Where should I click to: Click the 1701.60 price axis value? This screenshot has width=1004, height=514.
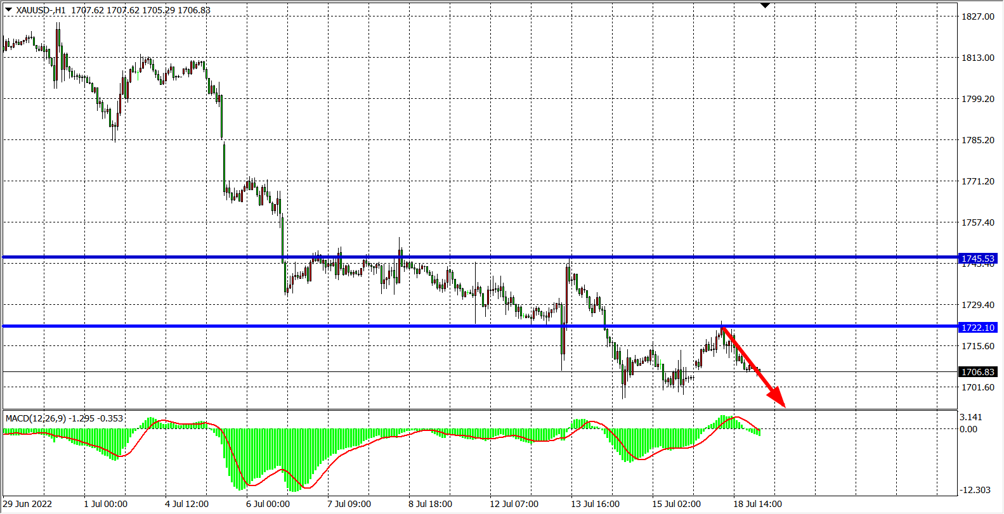pos(977,387)
